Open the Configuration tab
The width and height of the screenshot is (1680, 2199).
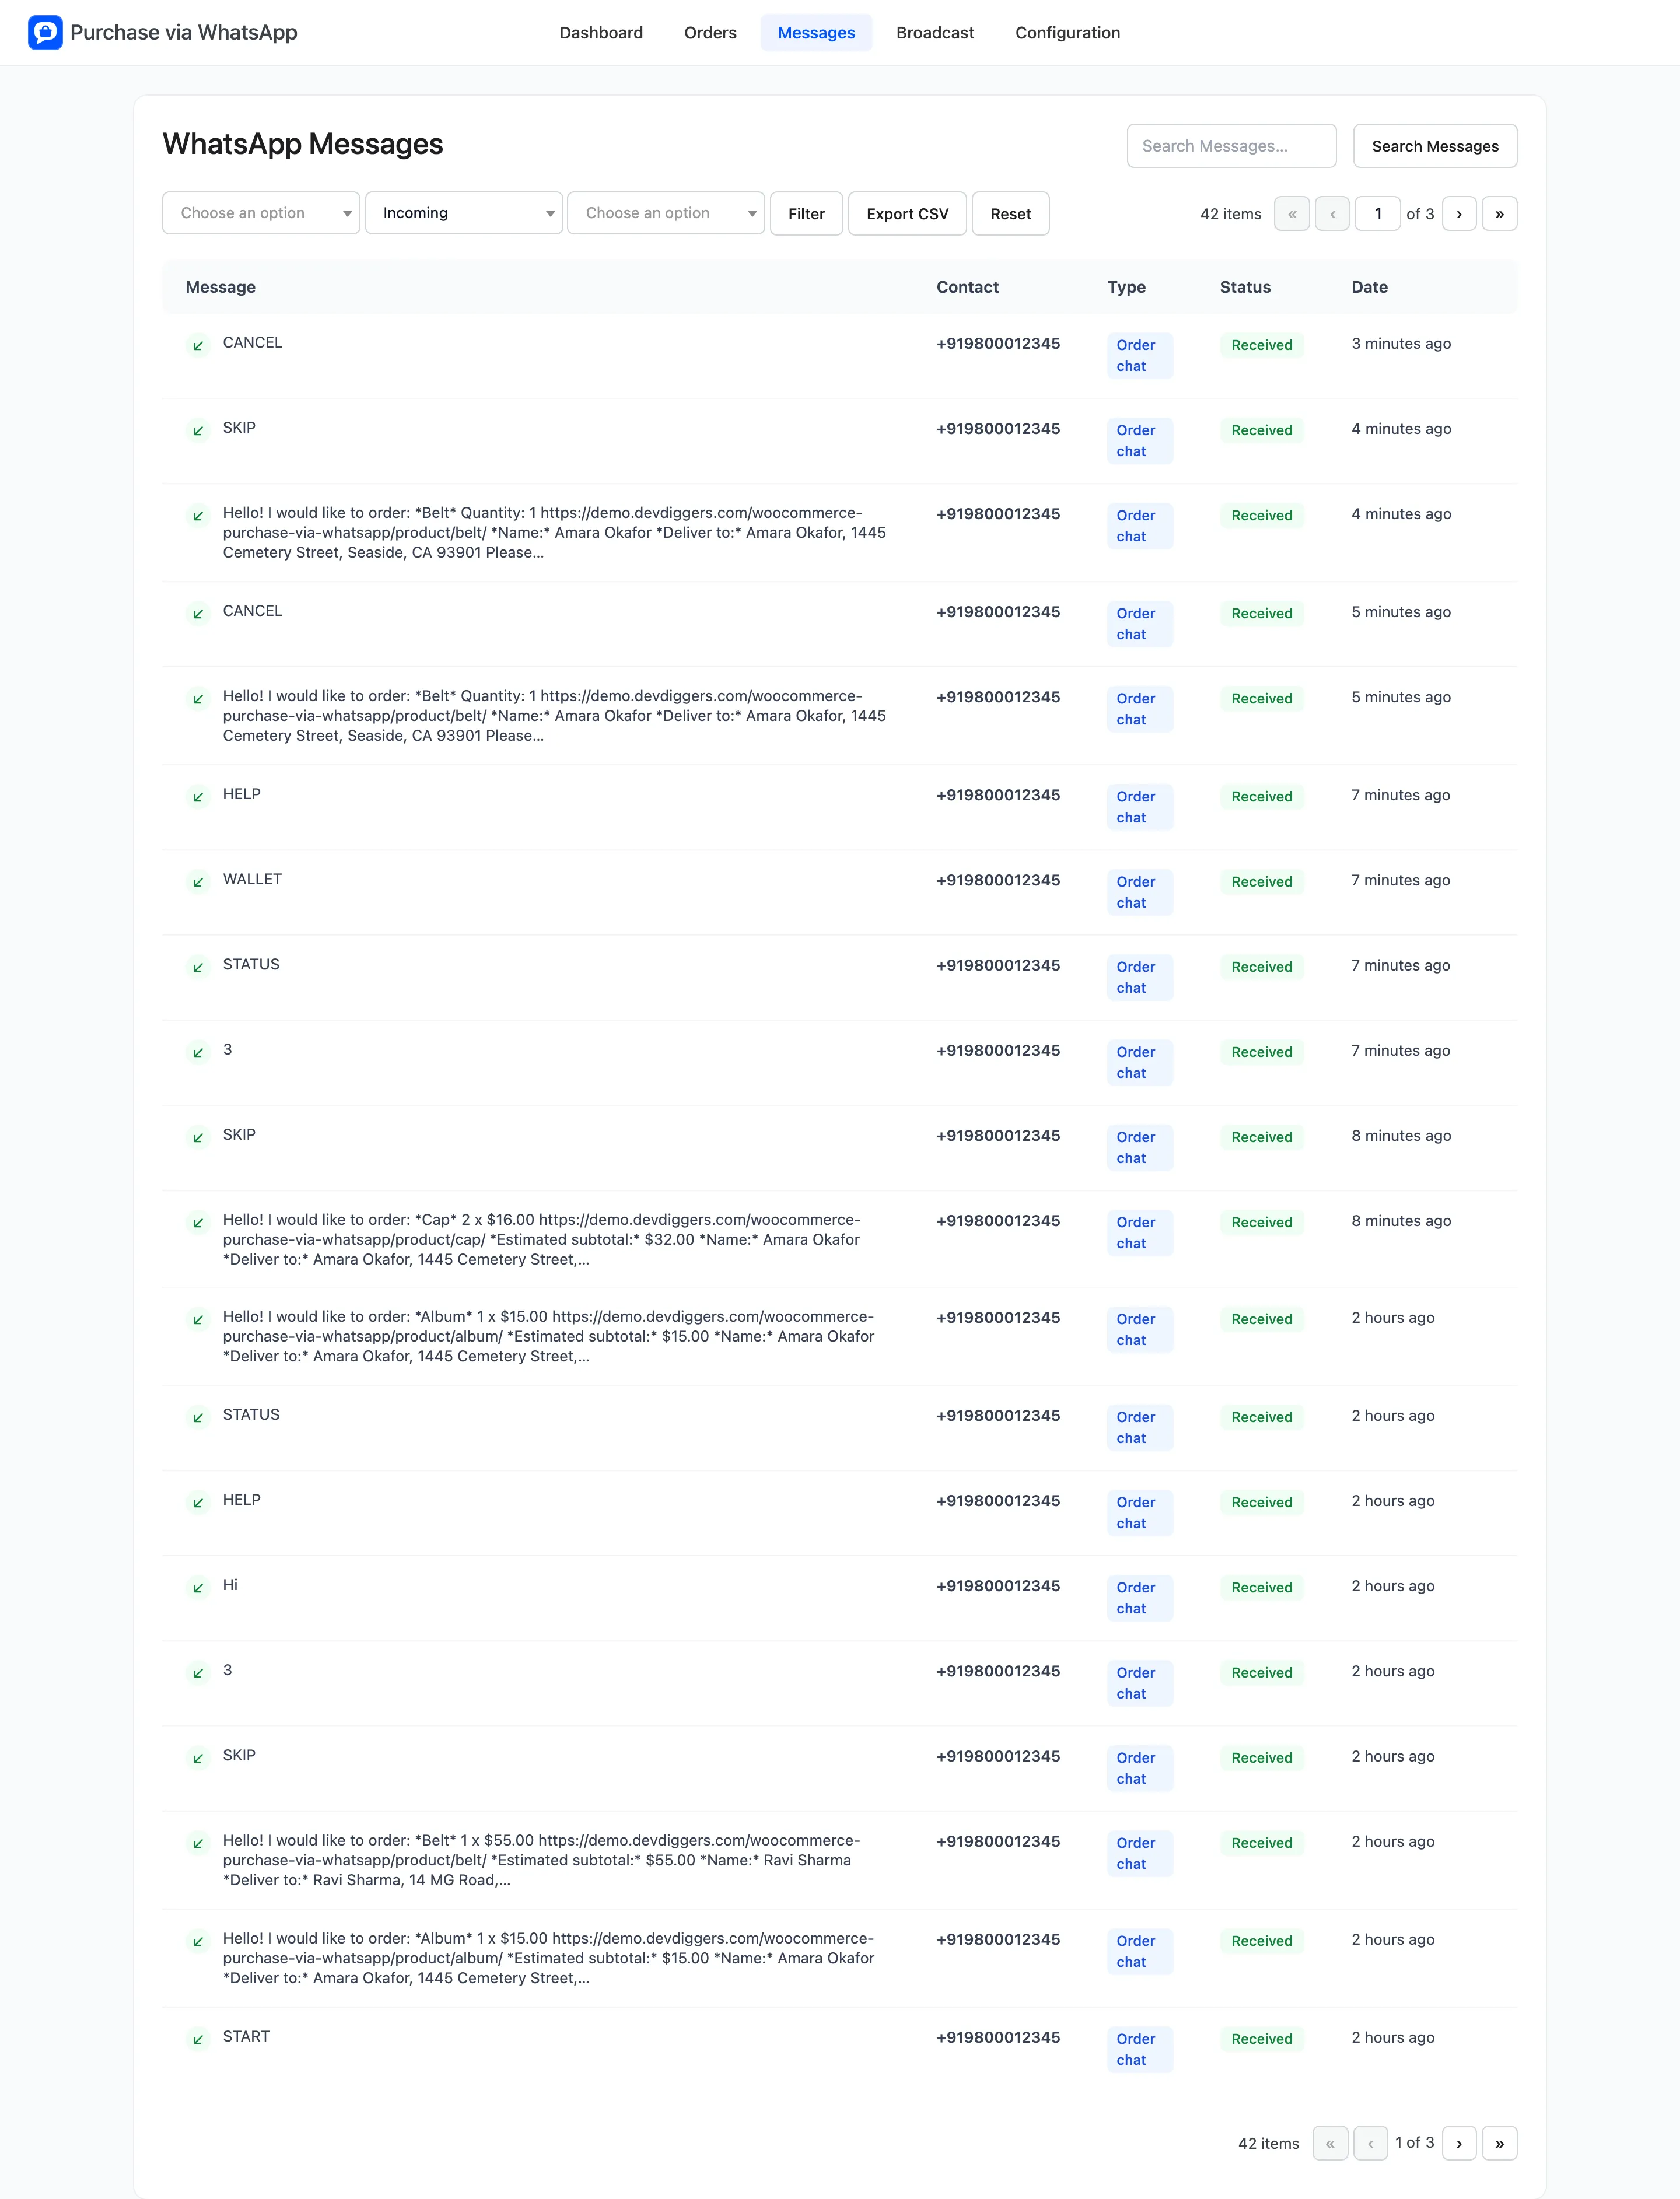click(1068, 33)
